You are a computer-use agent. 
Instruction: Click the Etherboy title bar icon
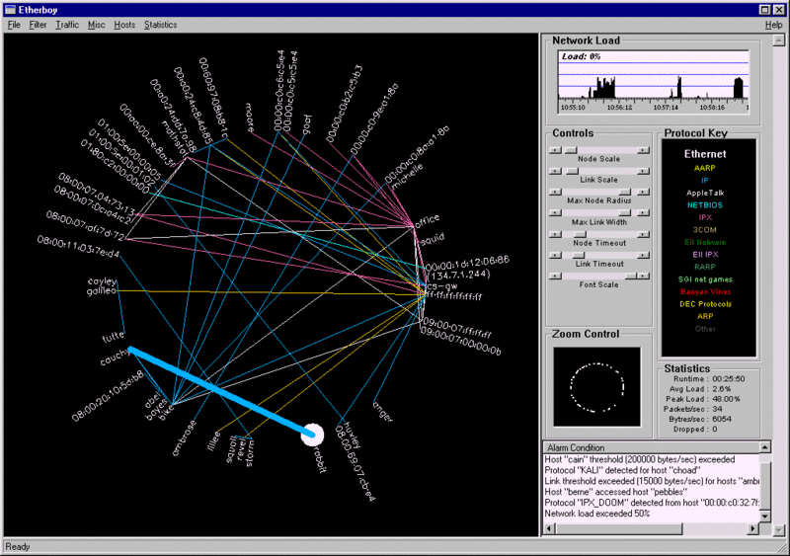click(x=10, y=10)
